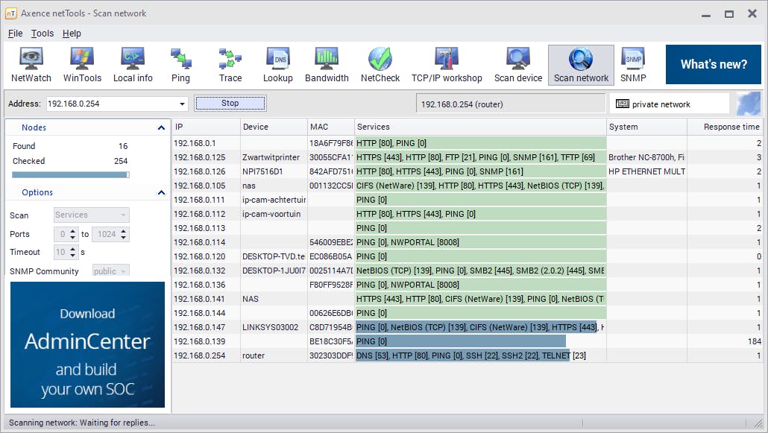768x433 pixels.
Task: Select the 192.168.0.1 row
Action: (468, 143)
